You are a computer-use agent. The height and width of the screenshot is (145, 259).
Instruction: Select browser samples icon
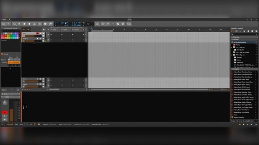[x=244, y=31]
